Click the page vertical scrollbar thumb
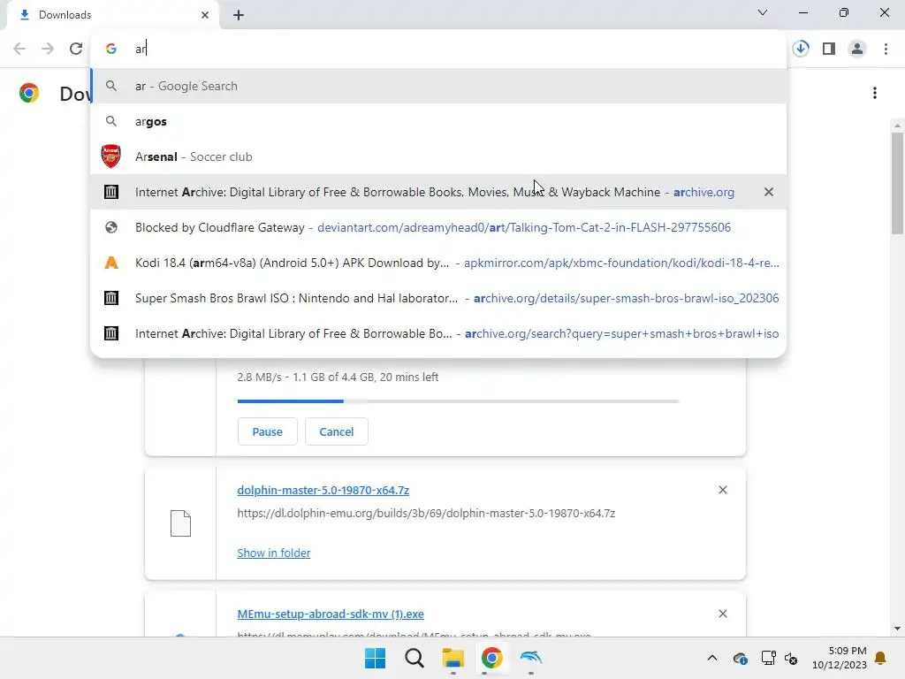The image size is (905, 679). click(x=897, y=183)
